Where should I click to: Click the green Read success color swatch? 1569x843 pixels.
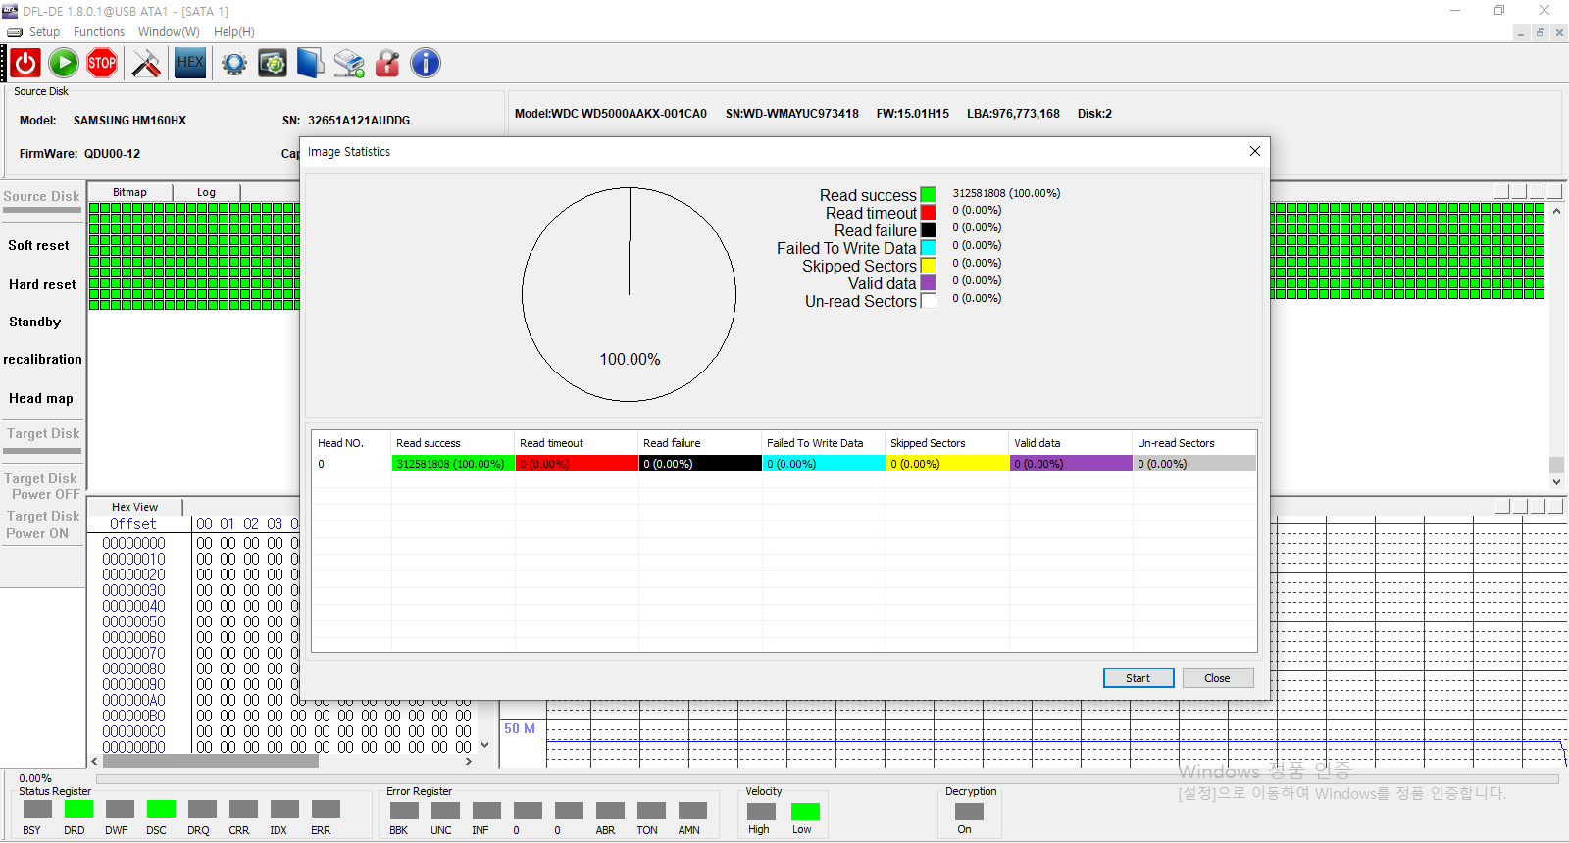928,195
